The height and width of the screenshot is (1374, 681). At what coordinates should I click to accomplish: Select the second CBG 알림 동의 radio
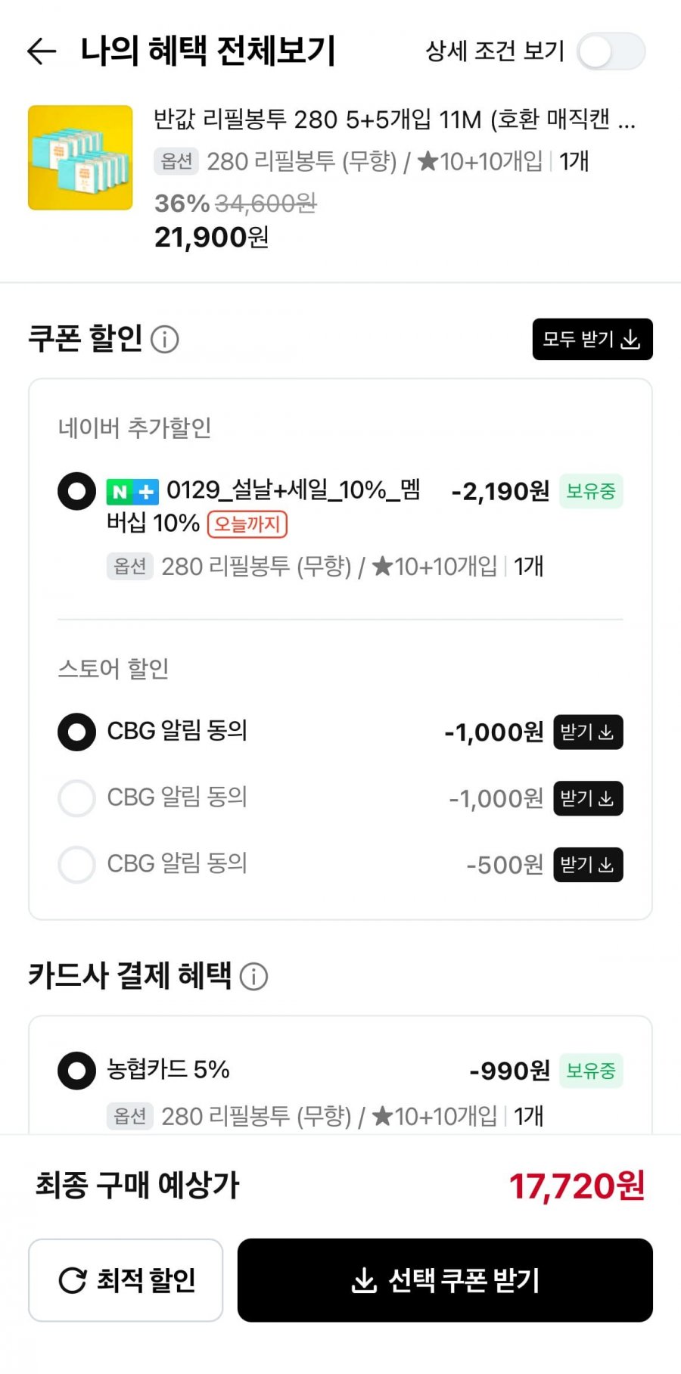tap(77, 798)
